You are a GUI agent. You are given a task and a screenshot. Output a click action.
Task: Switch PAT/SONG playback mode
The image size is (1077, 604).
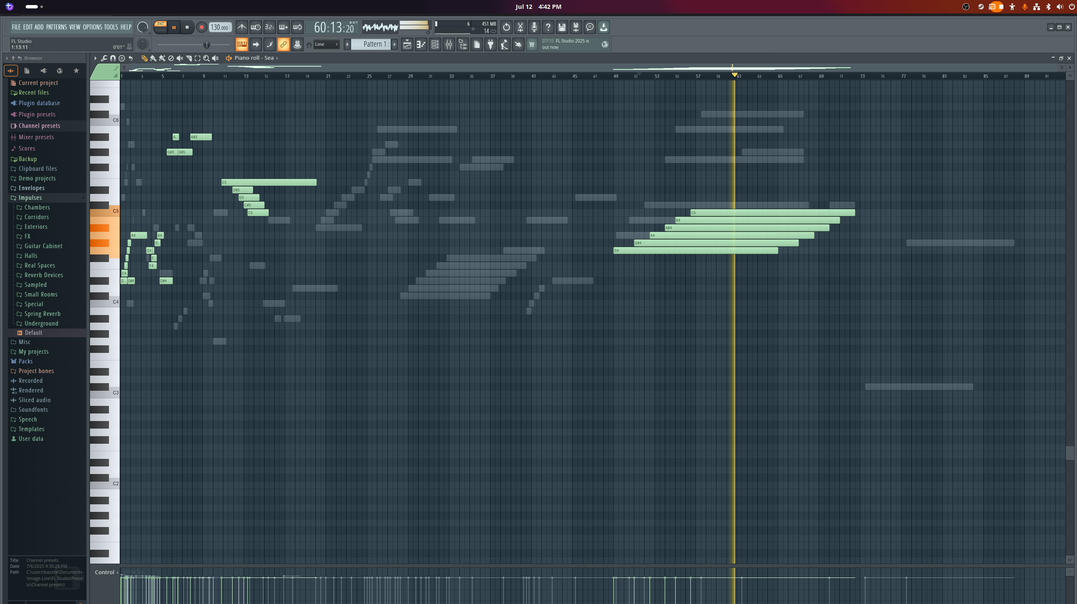161,27
